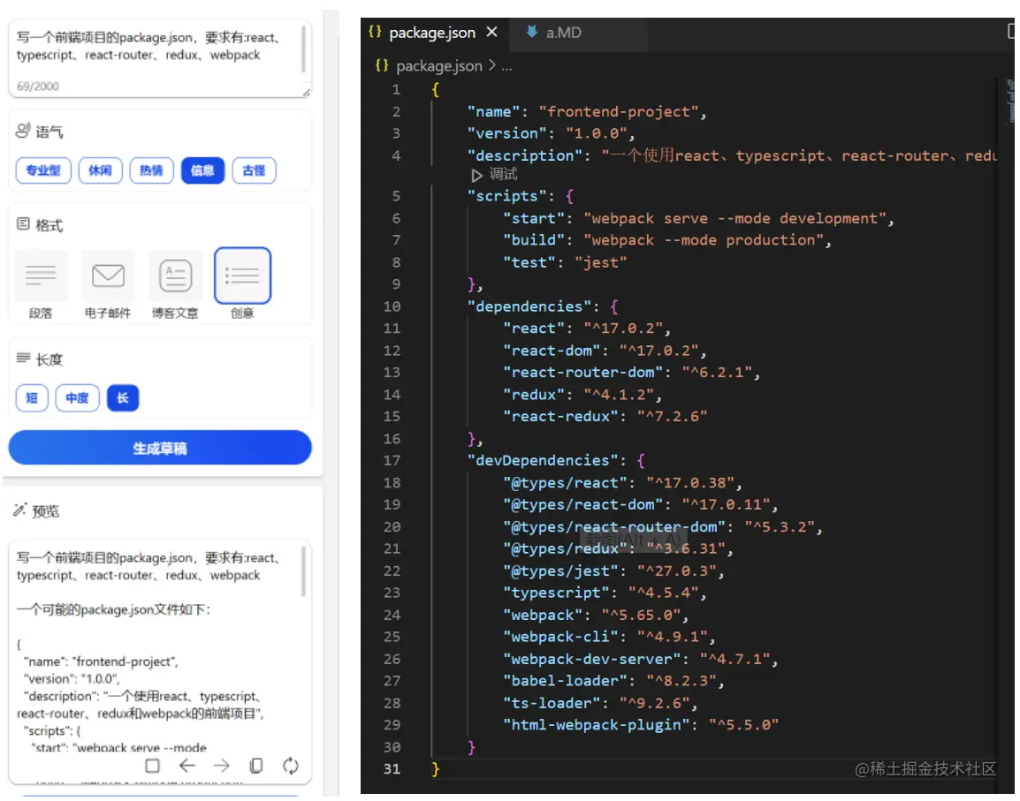Click the 语气 tone section icon
The height and width of the screenshot is (801, 1020).
[x=23, y=131]
